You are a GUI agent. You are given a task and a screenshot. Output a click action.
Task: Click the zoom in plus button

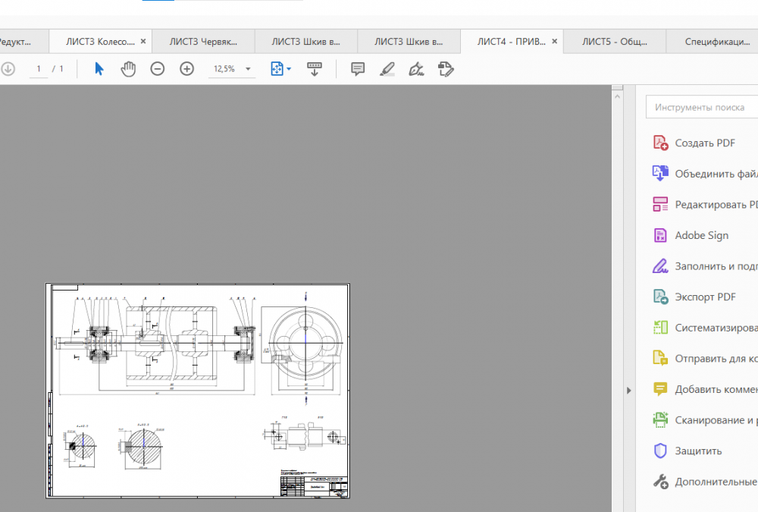point(187,69)
